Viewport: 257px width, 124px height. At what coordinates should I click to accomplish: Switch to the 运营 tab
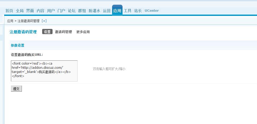point(107,11)
